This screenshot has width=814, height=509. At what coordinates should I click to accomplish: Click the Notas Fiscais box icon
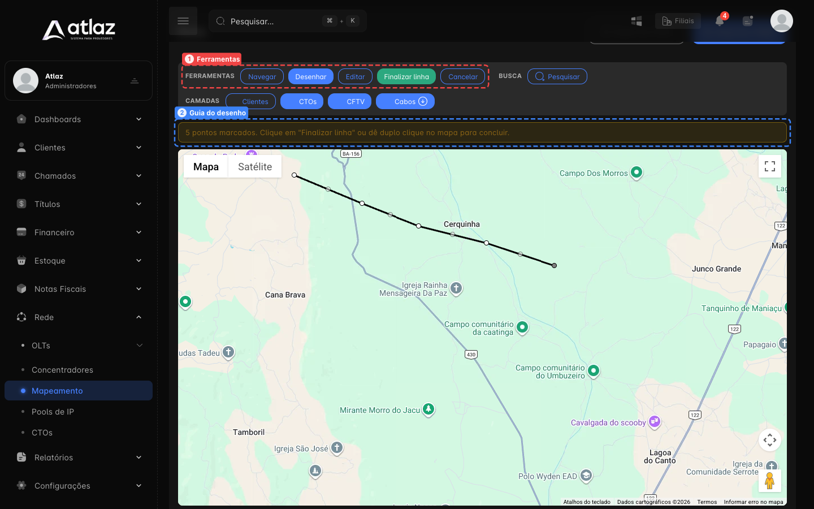coord(21,289)
